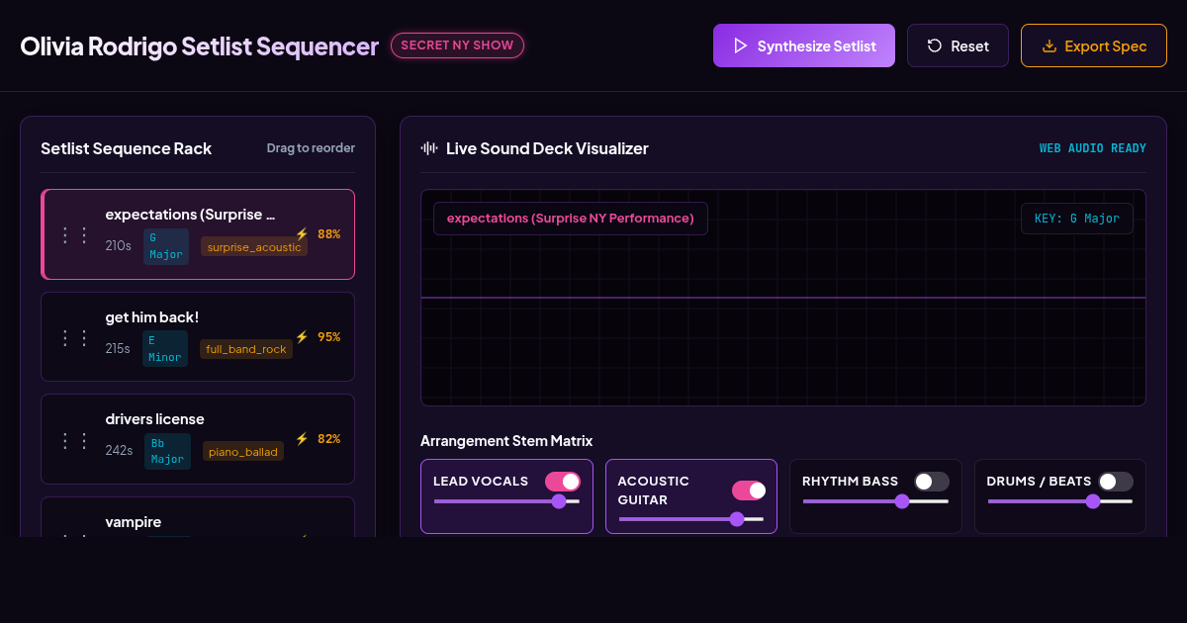Enable the Rhythm Bass stem toggle
Viewport: 1187px width, 623px height.
coord(931,482)
